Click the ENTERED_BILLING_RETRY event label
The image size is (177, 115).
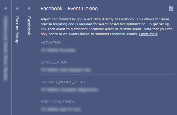coord(63,82)
